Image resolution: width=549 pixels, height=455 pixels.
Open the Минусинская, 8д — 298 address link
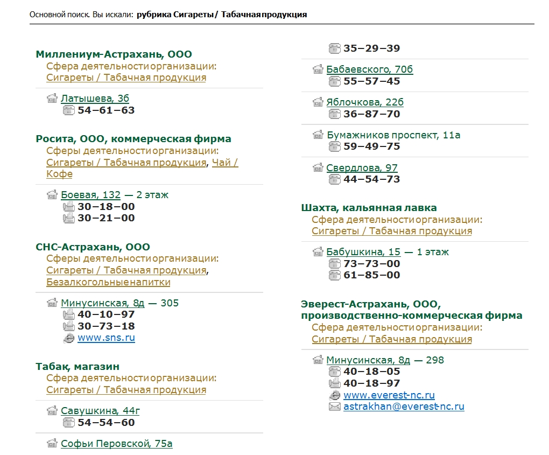coord(368,360)
